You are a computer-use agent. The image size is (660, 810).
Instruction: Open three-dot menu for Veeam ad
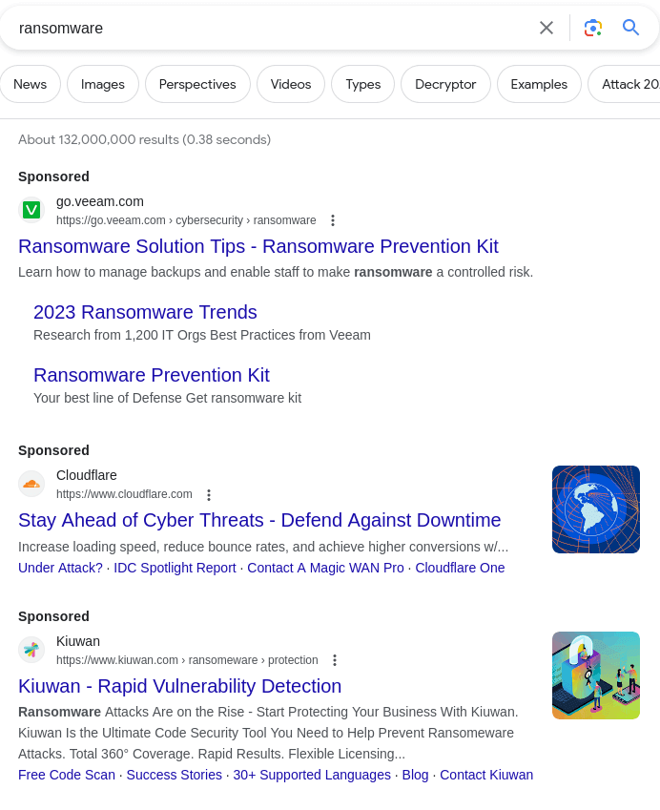(x=333, y=220)
